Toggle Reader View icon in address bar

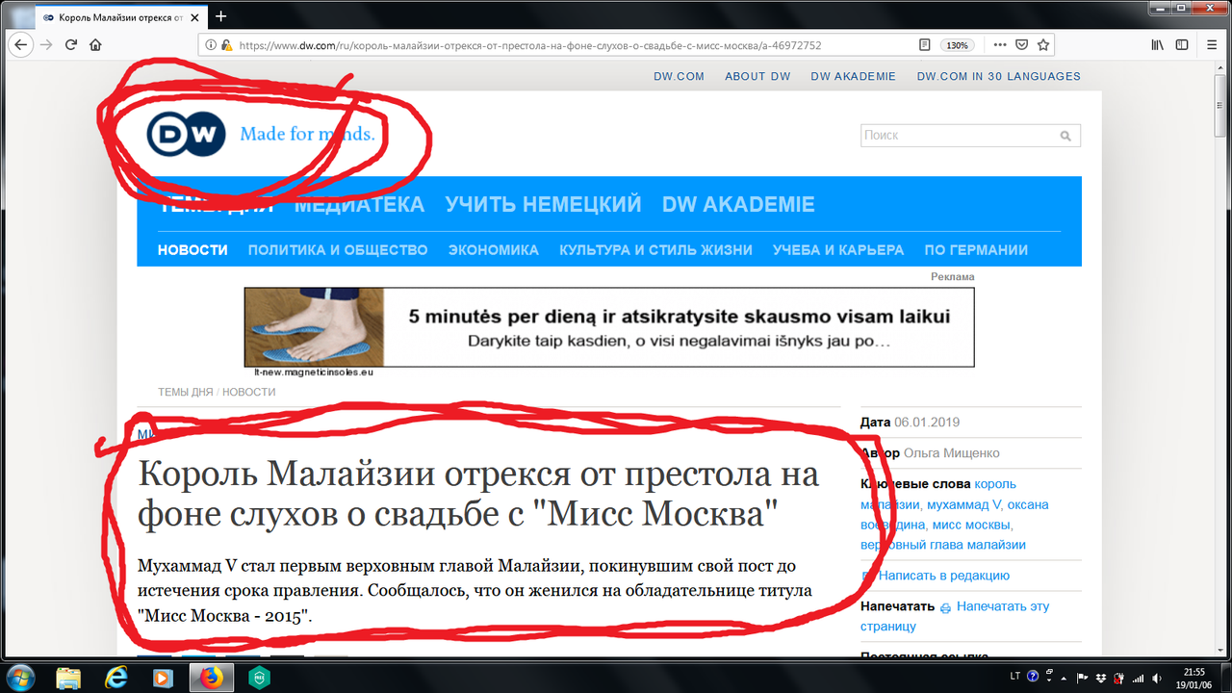[924, 45]
